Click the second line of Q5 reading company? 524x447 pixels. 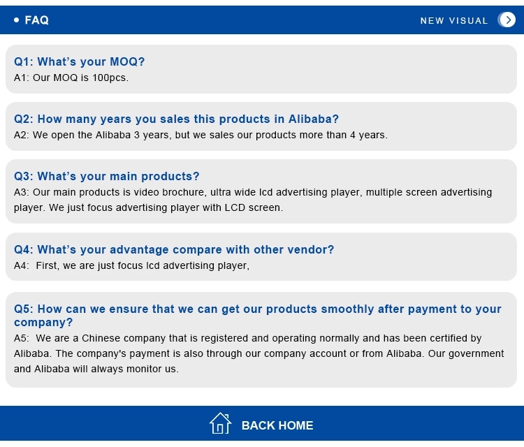point(43,323)
